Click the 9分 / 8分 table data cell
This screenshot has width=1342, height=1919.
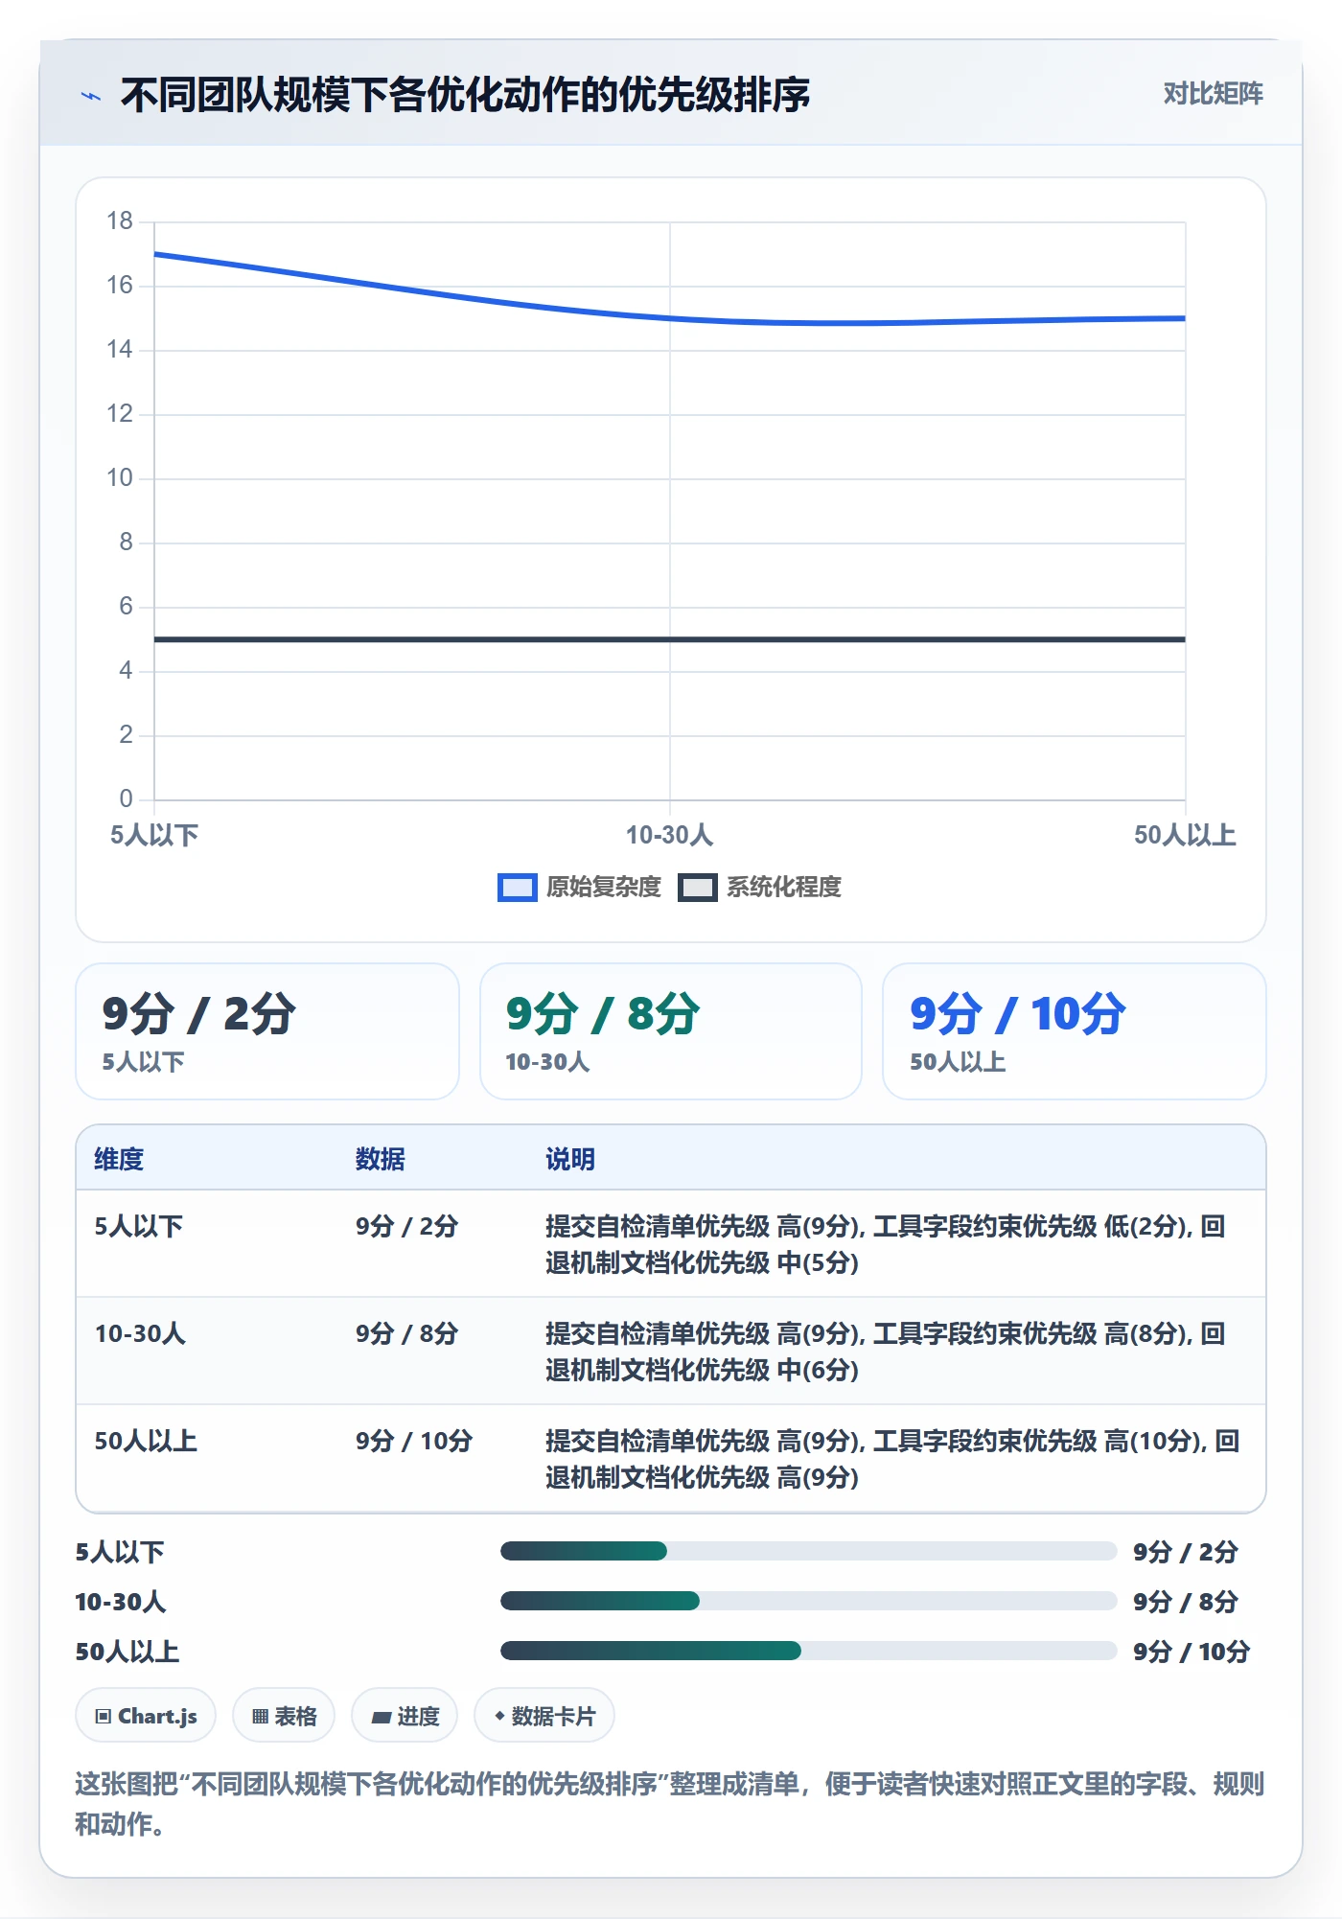[x=406, y=1333]
